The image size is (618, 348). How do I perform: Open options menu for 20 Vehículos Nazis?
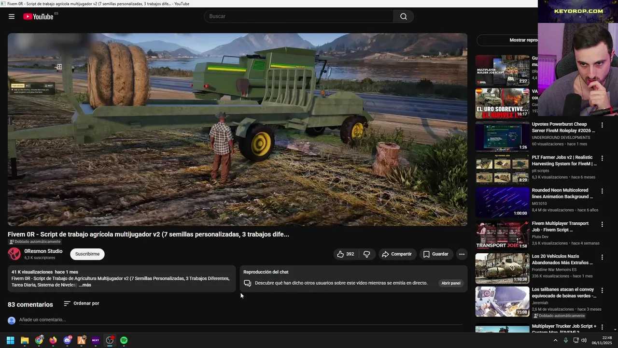[602, 257]
